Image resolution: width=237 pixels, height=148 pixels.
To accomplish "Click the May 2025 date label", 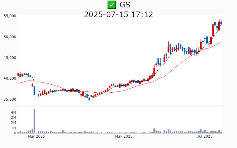I will click(124, 136).
